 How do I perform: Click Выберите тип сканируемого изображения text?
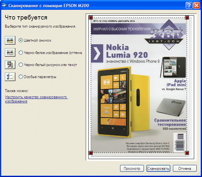tap(40, 26)
